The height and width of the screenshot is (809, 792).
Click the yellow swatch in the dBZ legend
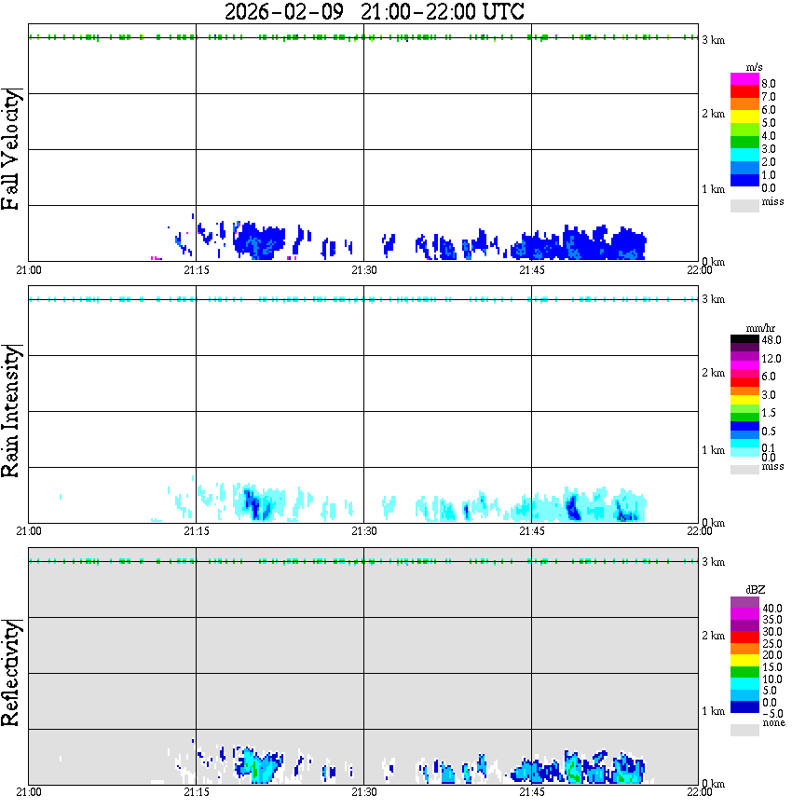(744, 661)
